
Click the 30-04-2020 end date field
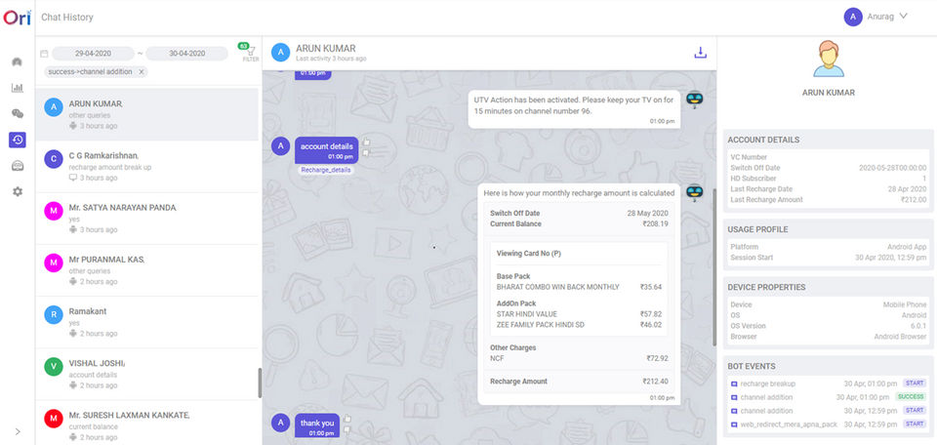coord(186,53)
